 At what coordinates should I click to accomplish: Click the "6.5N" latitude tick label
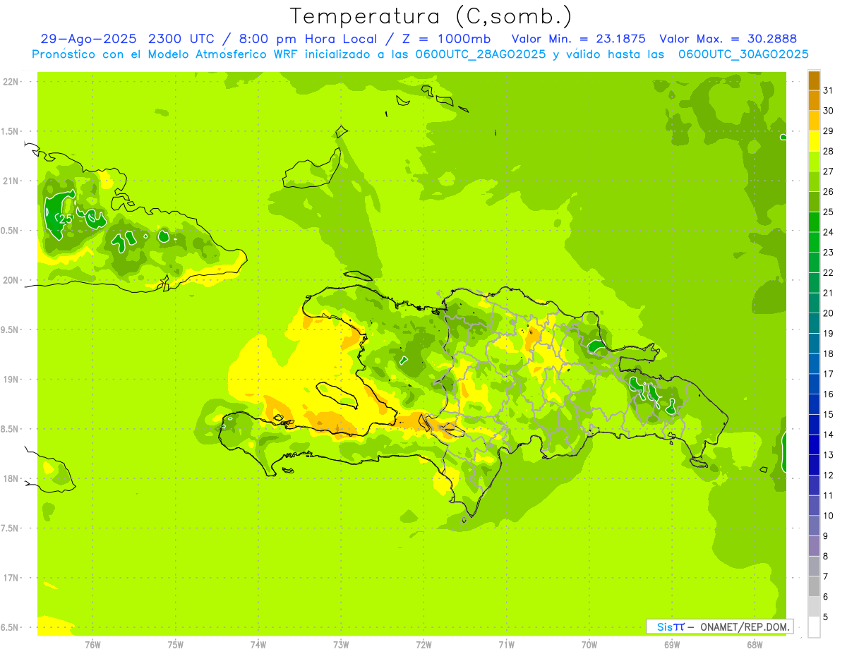(x=11, y=627)
